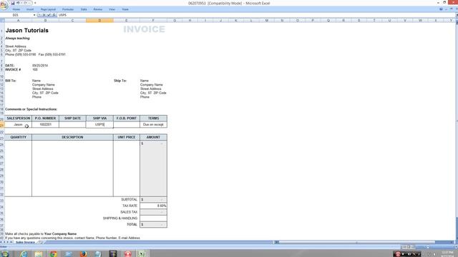458x257 pixels.
Task: Click the F.O.B. POINT header cell
Action: click(127, 119)
